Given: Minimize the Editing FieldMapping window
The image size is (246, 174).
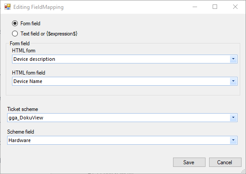Looking at the screenshot, I should tap(195, 7).
